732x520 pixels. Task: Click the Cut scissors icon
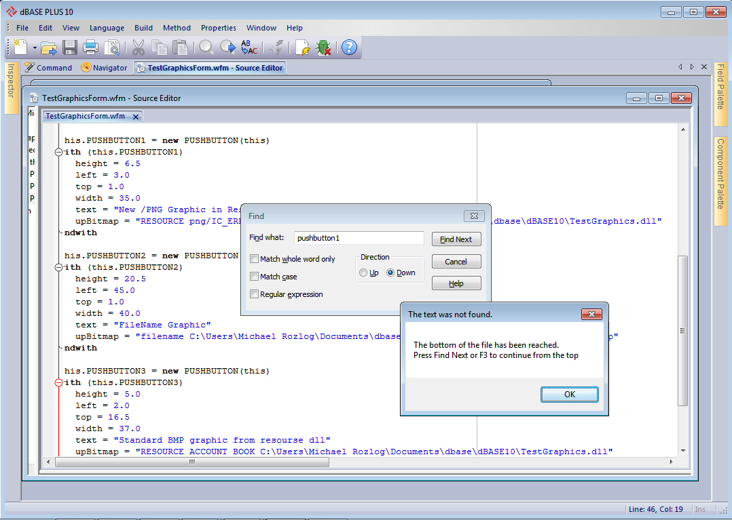[x=139, y=47]
